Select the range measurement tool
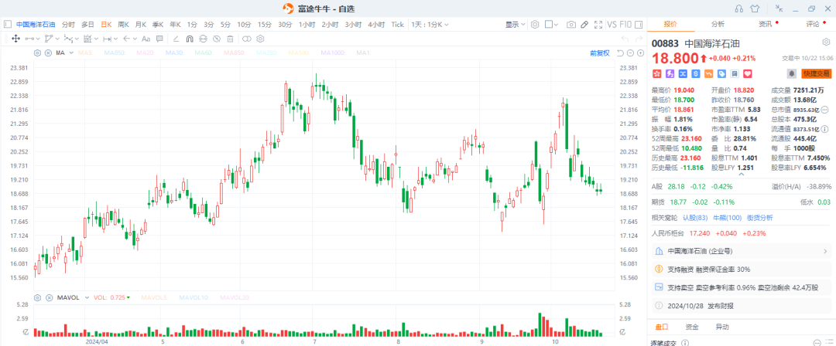Viewport: 836px width, 346px height. coord(107,39)
